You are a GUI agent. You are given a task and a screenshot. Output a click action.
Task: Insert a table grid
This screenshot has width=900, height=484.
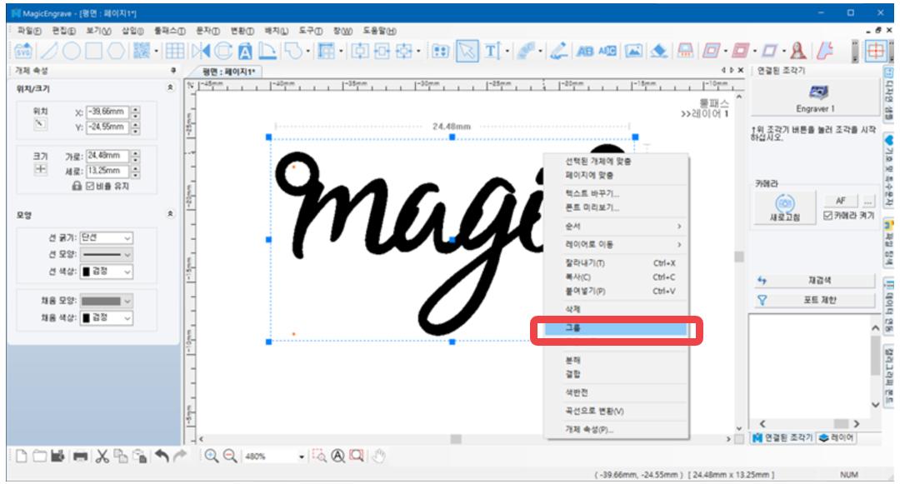(x=175, y=51)
